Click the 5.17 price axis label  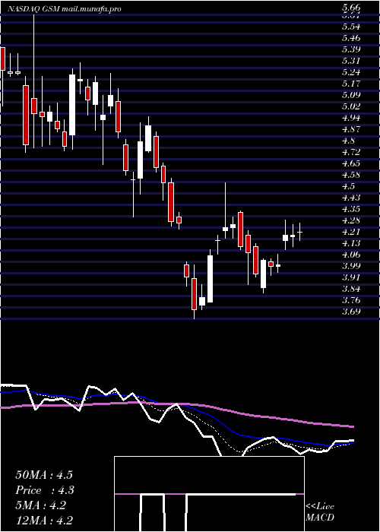click(351, 84)
